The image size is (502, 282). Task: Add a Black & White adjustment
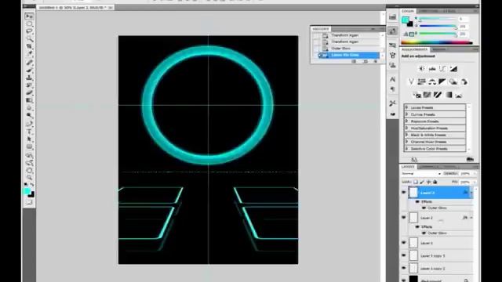pos(442,81)
